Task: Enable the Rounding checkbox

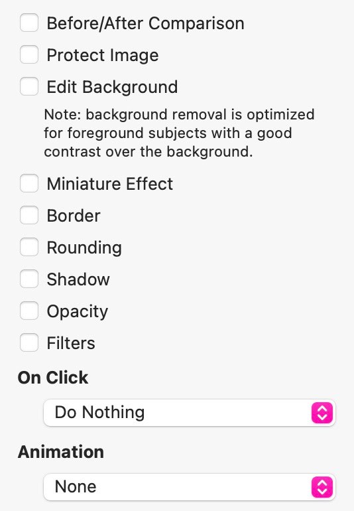Action: click(29, 247)
